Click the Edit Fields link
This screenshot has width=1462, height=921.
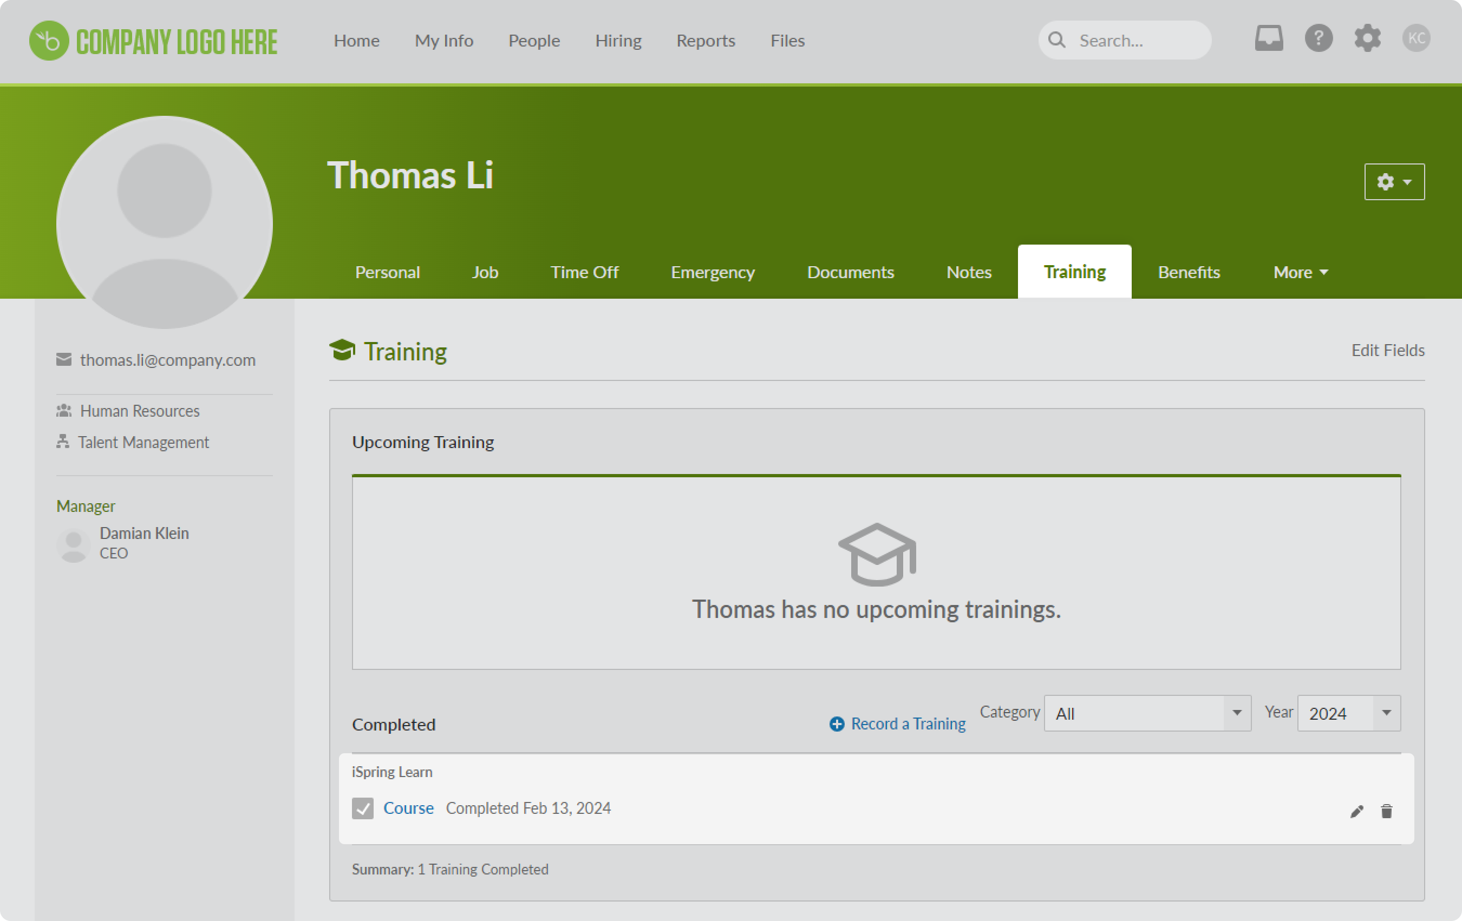point(1387,350)
